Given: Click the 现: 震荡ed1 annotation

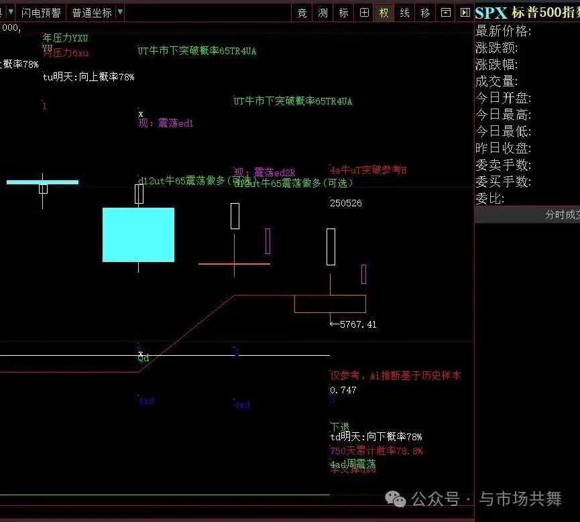Looking at the screenshot, I should [x=166, y=123].
